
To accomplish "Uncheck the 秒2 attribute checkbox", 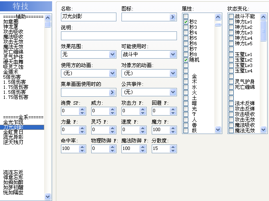I will (186, 22).
